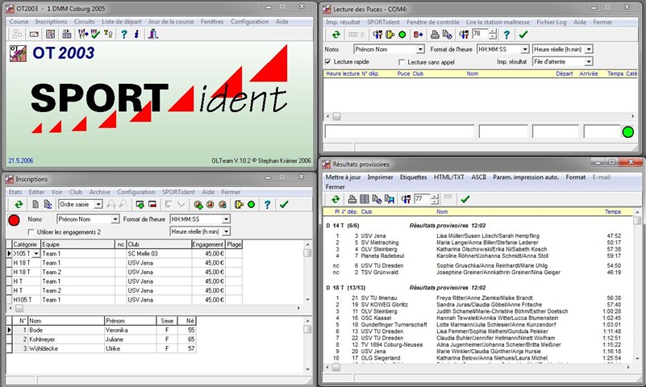Image resolution: width=646 pixels, height=387 pixels.
Task: Click the chip-with-blue-arrow icon in OT2003 toolbar
Action: (x=83, y=34)
